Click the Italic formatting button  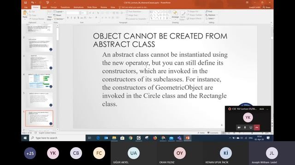71,17
